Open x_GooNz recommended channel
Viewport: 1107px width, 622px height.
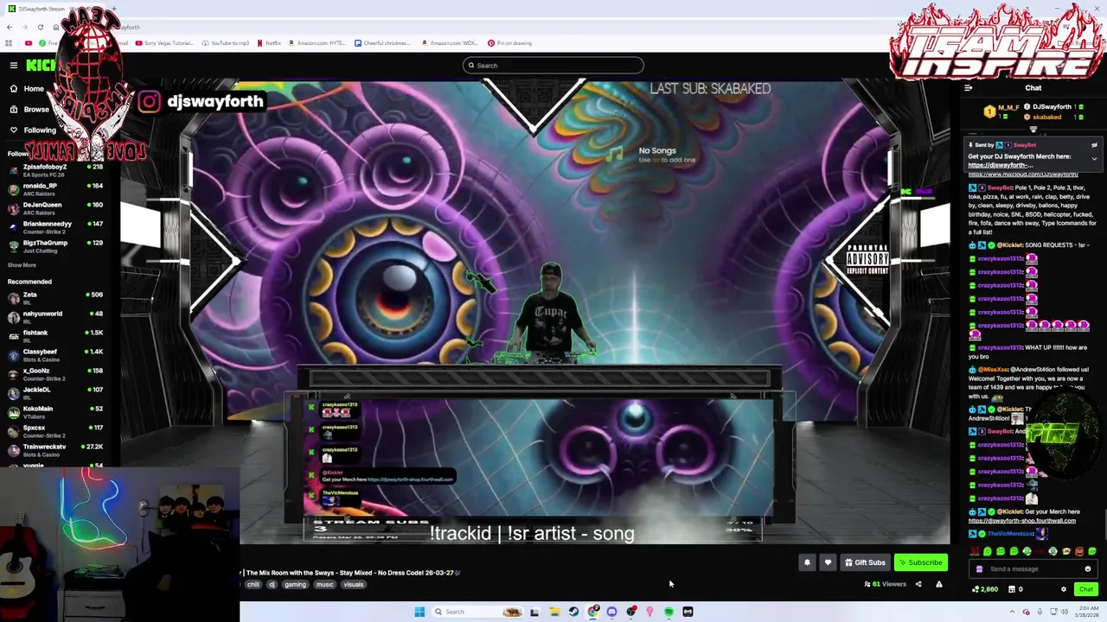55,374
